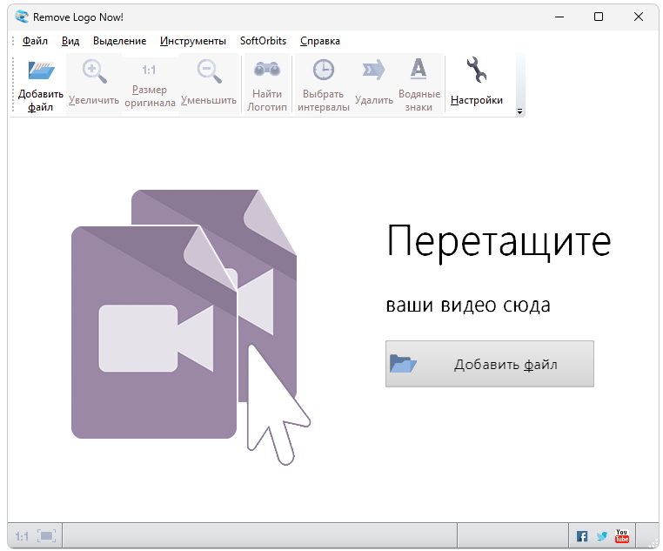663x551 pixels.
Task: Open the Вид menu
Action: pos(70,41)
